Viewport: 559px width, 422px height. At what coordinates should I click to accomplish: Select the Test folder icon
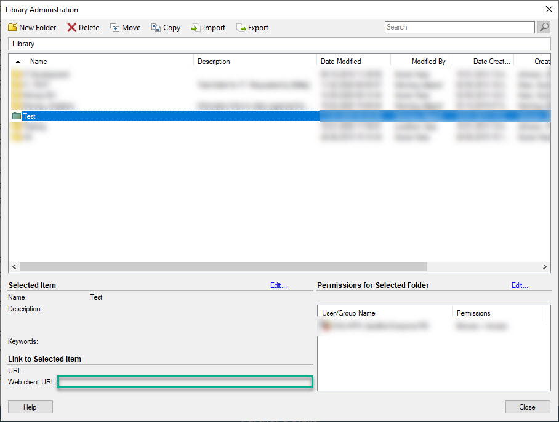(17, 116)
